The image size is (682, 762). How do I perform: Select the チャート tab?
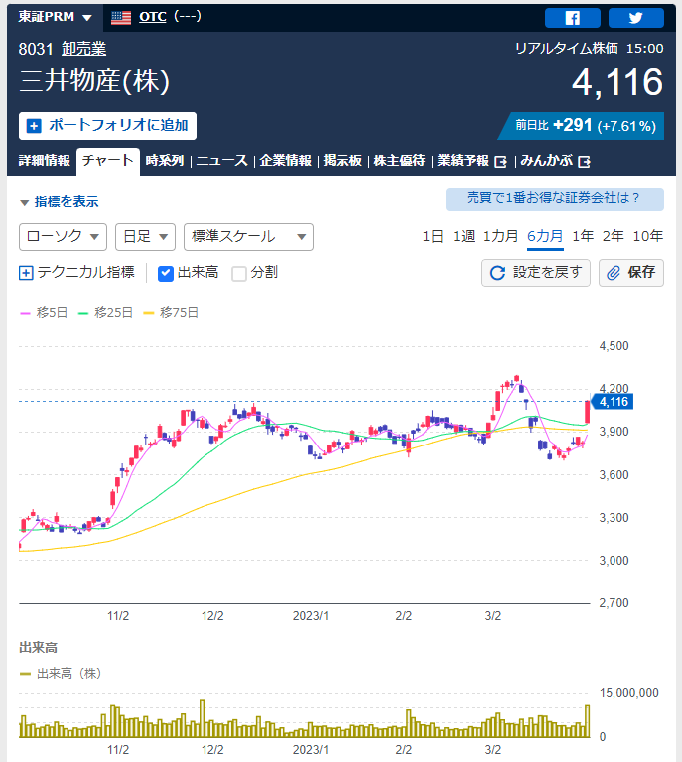108,161
